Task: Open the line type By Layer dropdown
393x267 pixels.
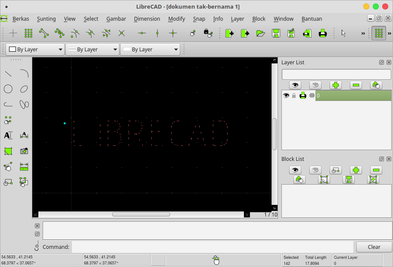Action: point(150,50)
